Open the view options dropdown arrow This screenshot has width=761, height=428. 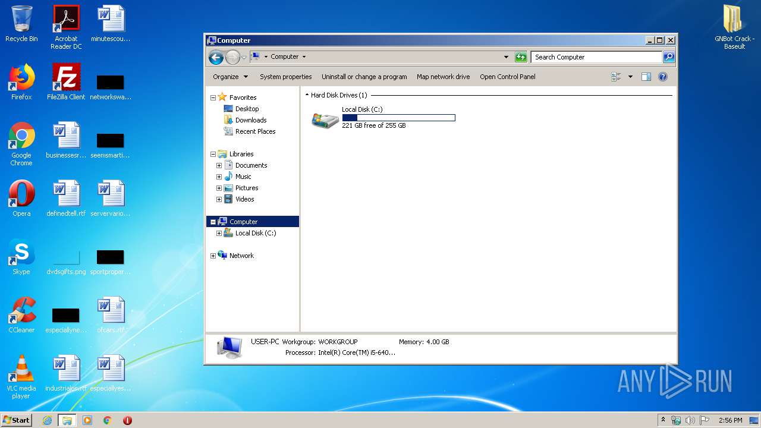(x=630, y=77)
